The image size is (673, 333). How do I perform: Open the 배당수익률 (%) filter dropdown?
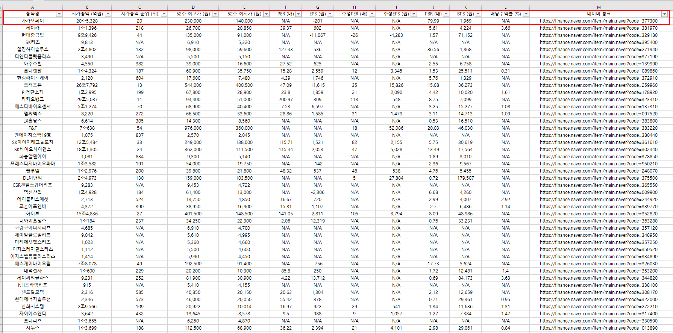526,14
